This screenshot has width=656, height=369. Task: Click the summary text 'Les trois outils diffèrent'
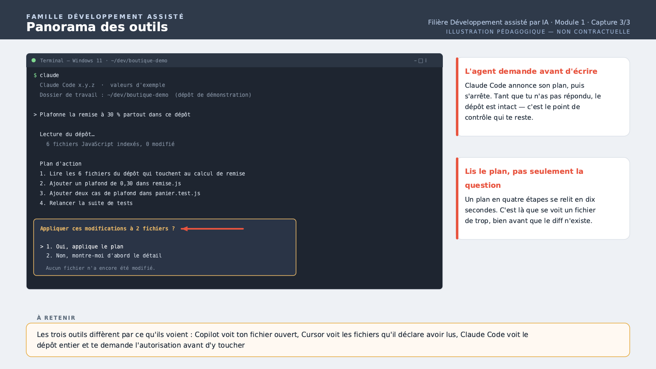click(282, 340)
